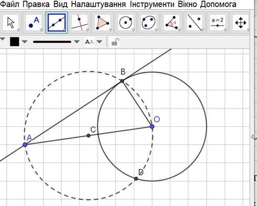Viewport: 257px width, 206px height.
Task: Click midpoint C on segment AO
Action: (89, 136)
